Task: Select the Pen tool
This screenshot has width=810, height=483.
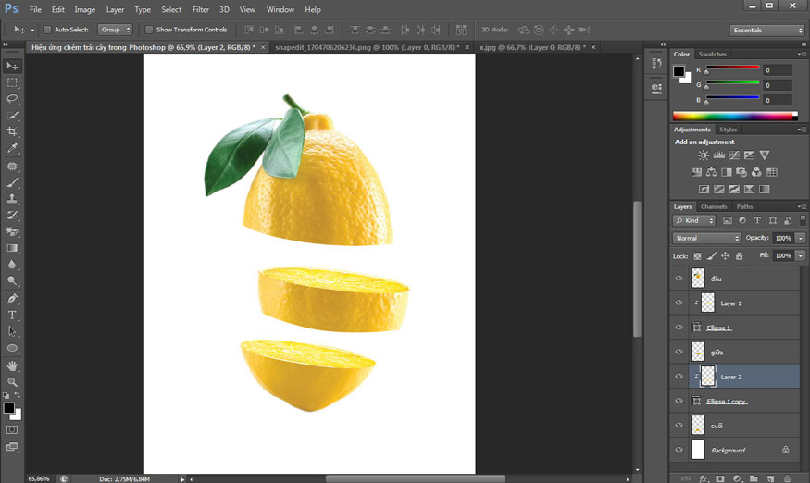Action: pos(12,299)
